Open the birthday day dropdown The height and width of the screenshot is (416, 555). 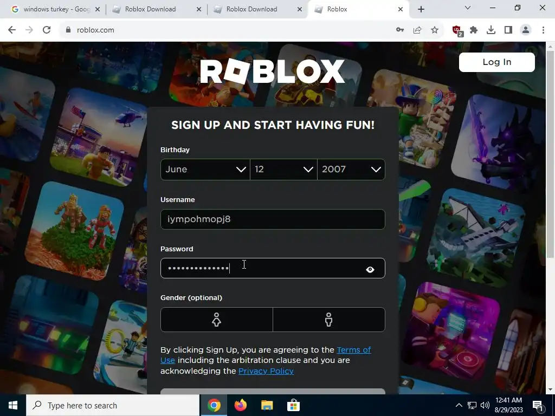click(x=283, y=170)
